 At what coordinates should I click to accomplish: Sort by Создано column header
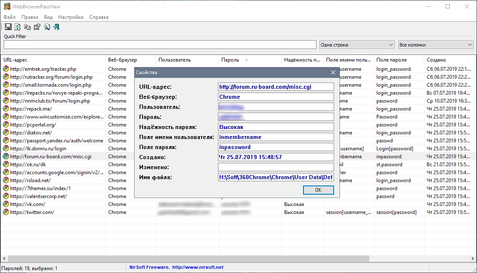click(449, 60)
